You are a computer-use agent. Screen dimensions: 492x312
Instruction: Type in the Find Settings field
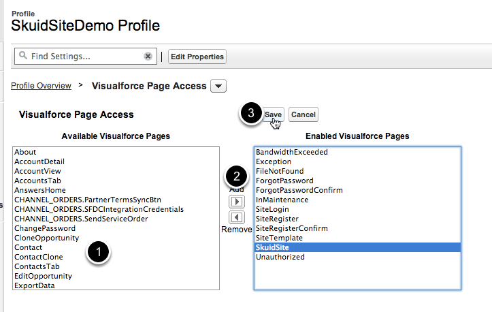82,57
